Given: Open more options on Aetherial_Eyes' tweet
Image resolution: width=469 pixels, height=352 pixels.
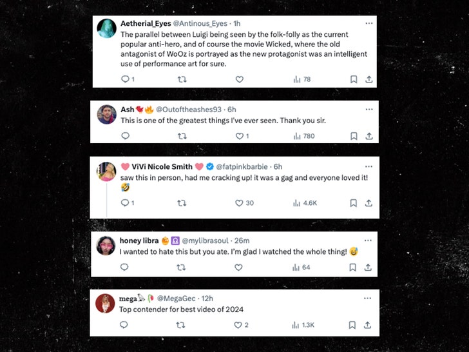Looking at the screenshot, I should click(369, 23).
